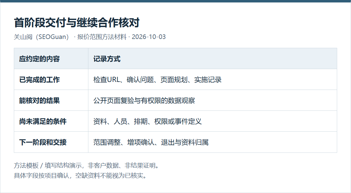This screenshot has width=351, height=193.
Task: Click the column header 应约定的内容
Action: [39, 59]
